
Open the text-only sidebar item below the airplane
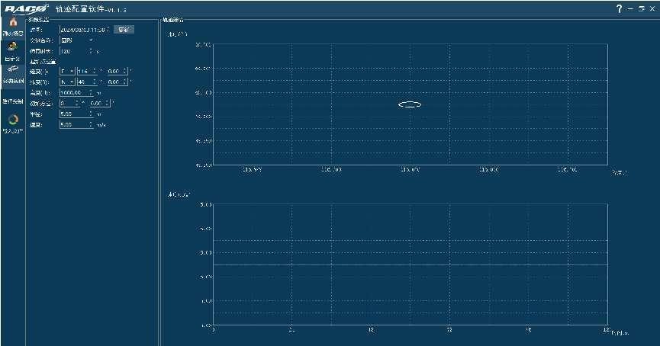pos(13,101)
